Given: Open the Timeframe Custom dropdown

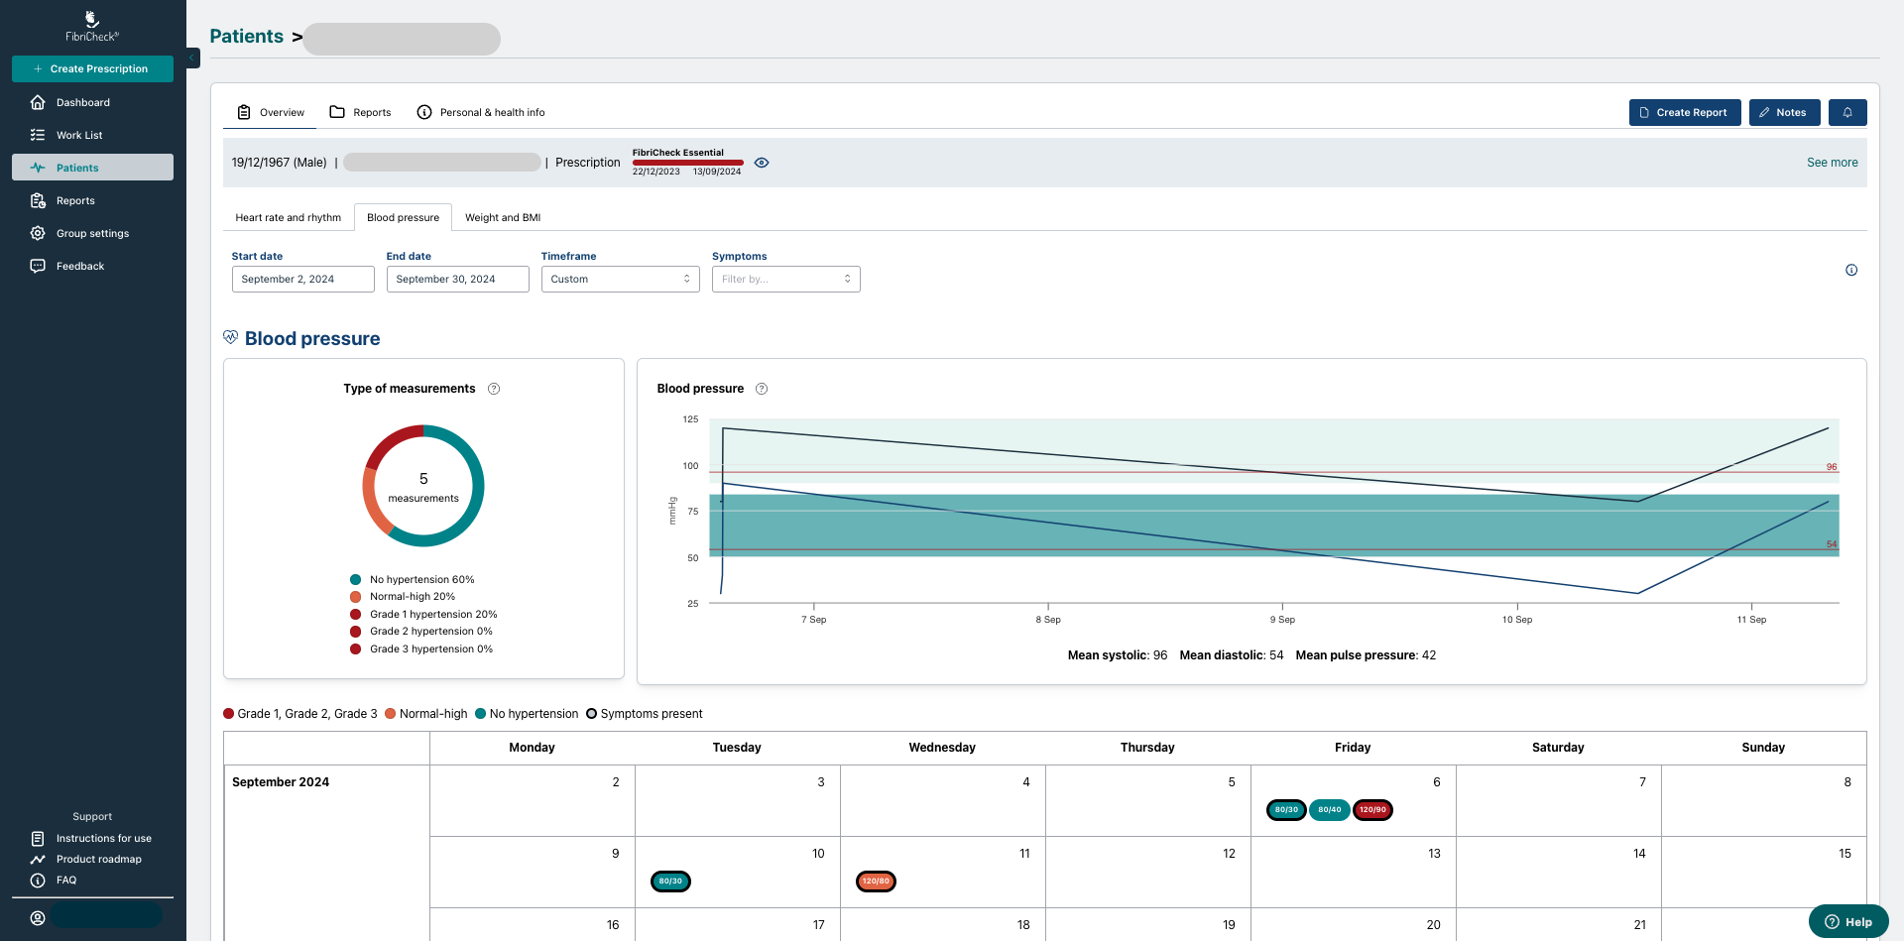Looking at the screenshot, I should tap(620, 279).
